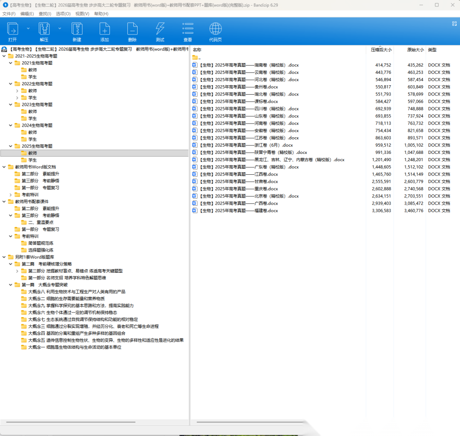The height and width of the screenshot is (436, 460).
Task: Click the Delete (删除) toolbar icon
Action: (132, 29)
